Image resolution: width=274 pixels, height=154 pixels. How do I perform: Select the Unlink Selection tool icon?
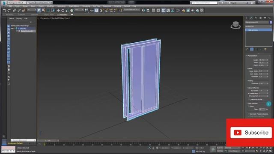click(x=19, y=10)
